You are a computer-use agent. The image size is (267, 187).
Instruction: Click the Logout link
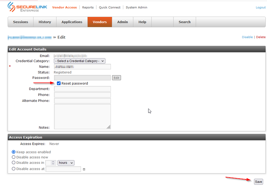260,7
